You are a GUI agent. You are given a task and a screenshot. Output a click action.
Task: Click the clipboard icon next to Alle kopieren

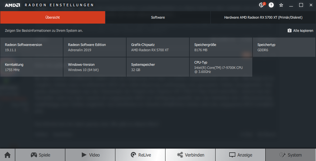coord(289,30)
